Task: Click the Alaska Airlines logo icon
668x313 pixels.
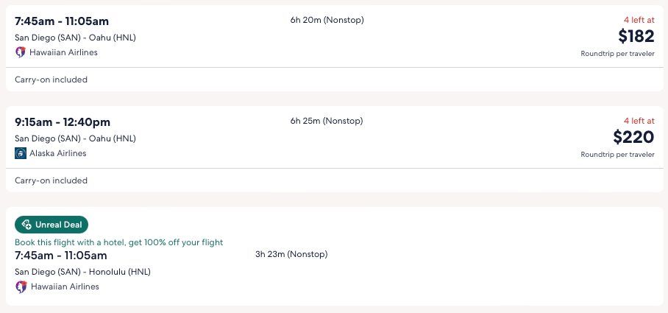Action: tap(21, 153)
